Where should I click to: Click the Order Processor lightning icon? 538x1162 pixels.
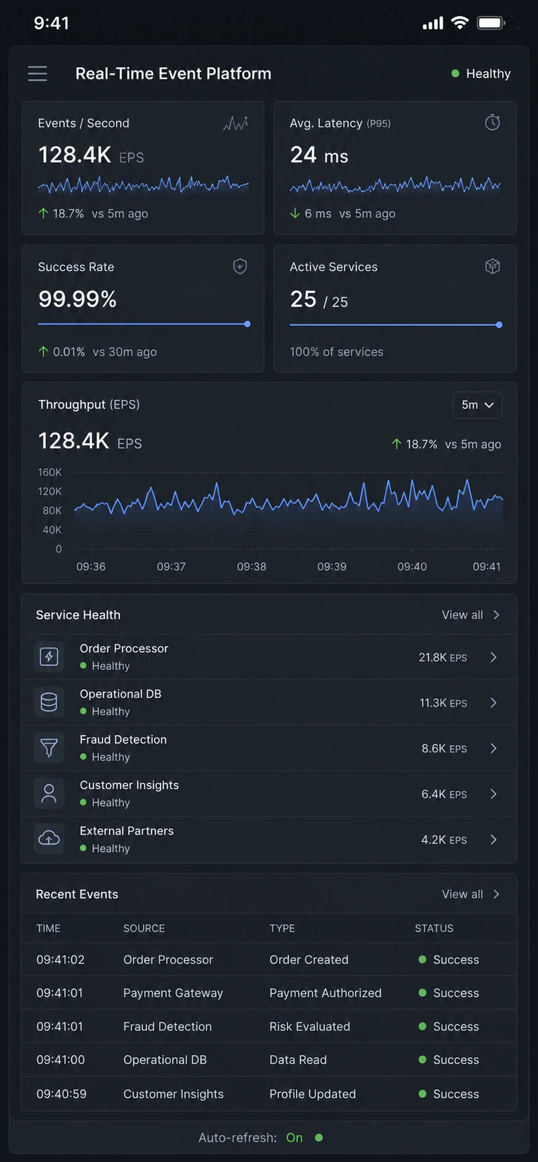[x=49, y=657]
